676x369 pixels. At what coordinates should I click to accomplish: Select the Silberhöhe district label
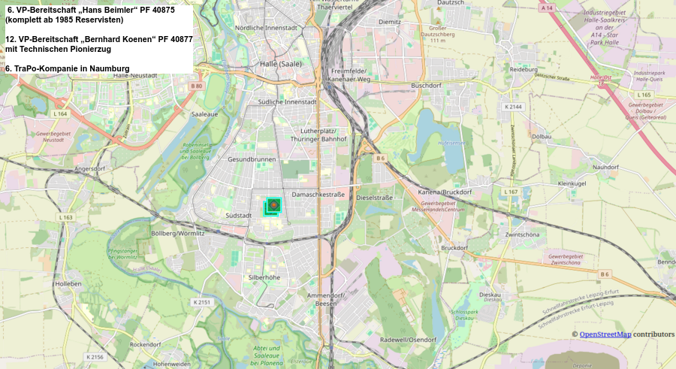(264, 277)
